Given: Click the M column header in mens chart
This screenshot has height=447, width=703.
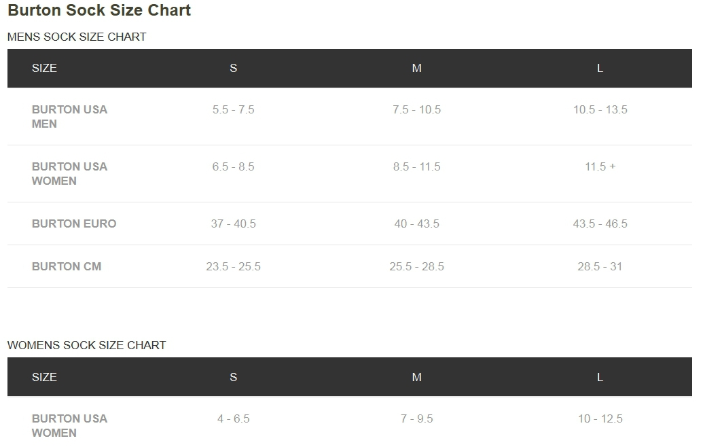Looking at the screenshot, I should [x=416, y=68].
